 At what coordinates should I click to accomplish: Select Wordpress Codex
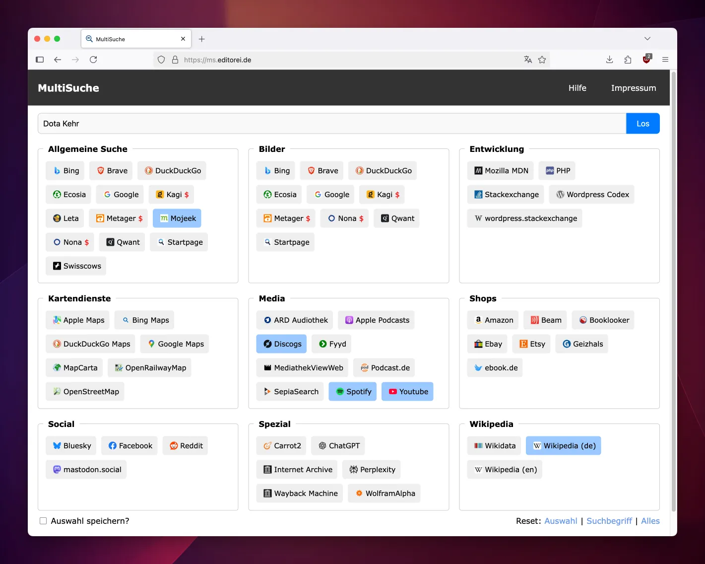(x=592, y=195)
